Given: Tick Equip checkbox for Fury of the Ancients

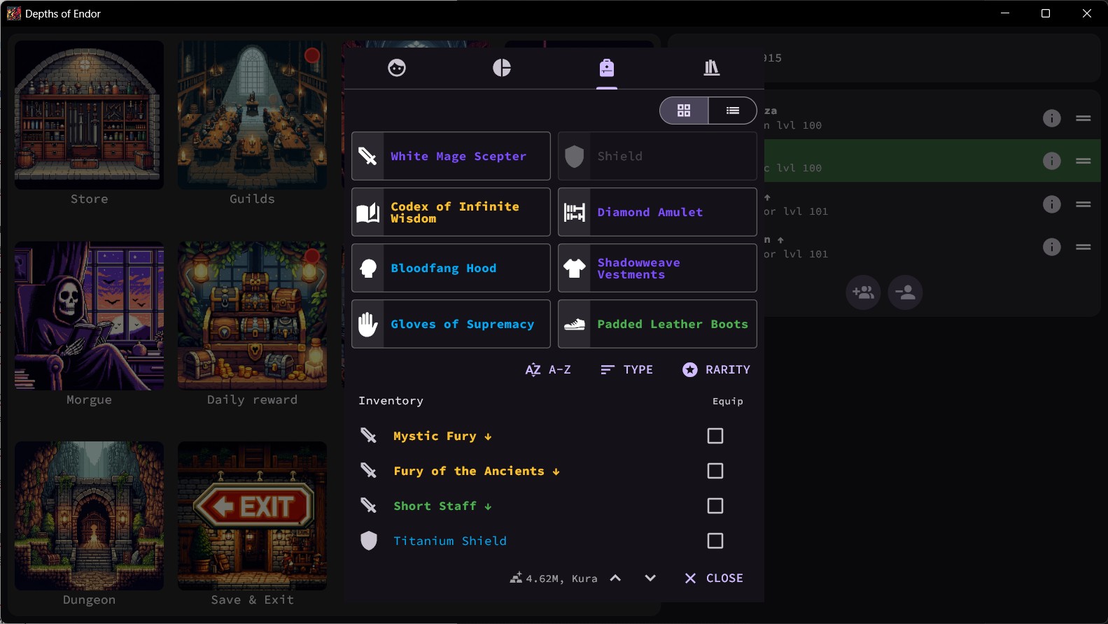Looking at the screenshot, I should pyautogui.click(x=715, y=471).
